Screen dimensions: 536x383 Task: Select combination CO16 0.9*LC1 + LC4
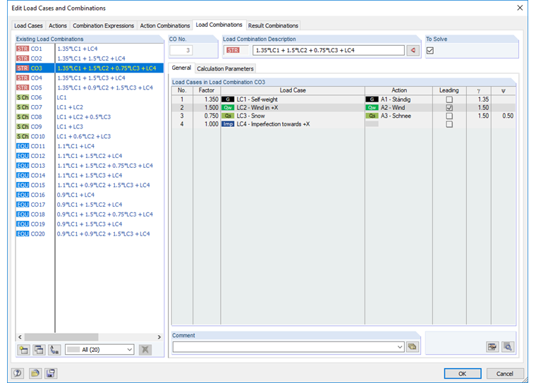tap(90, 195)
